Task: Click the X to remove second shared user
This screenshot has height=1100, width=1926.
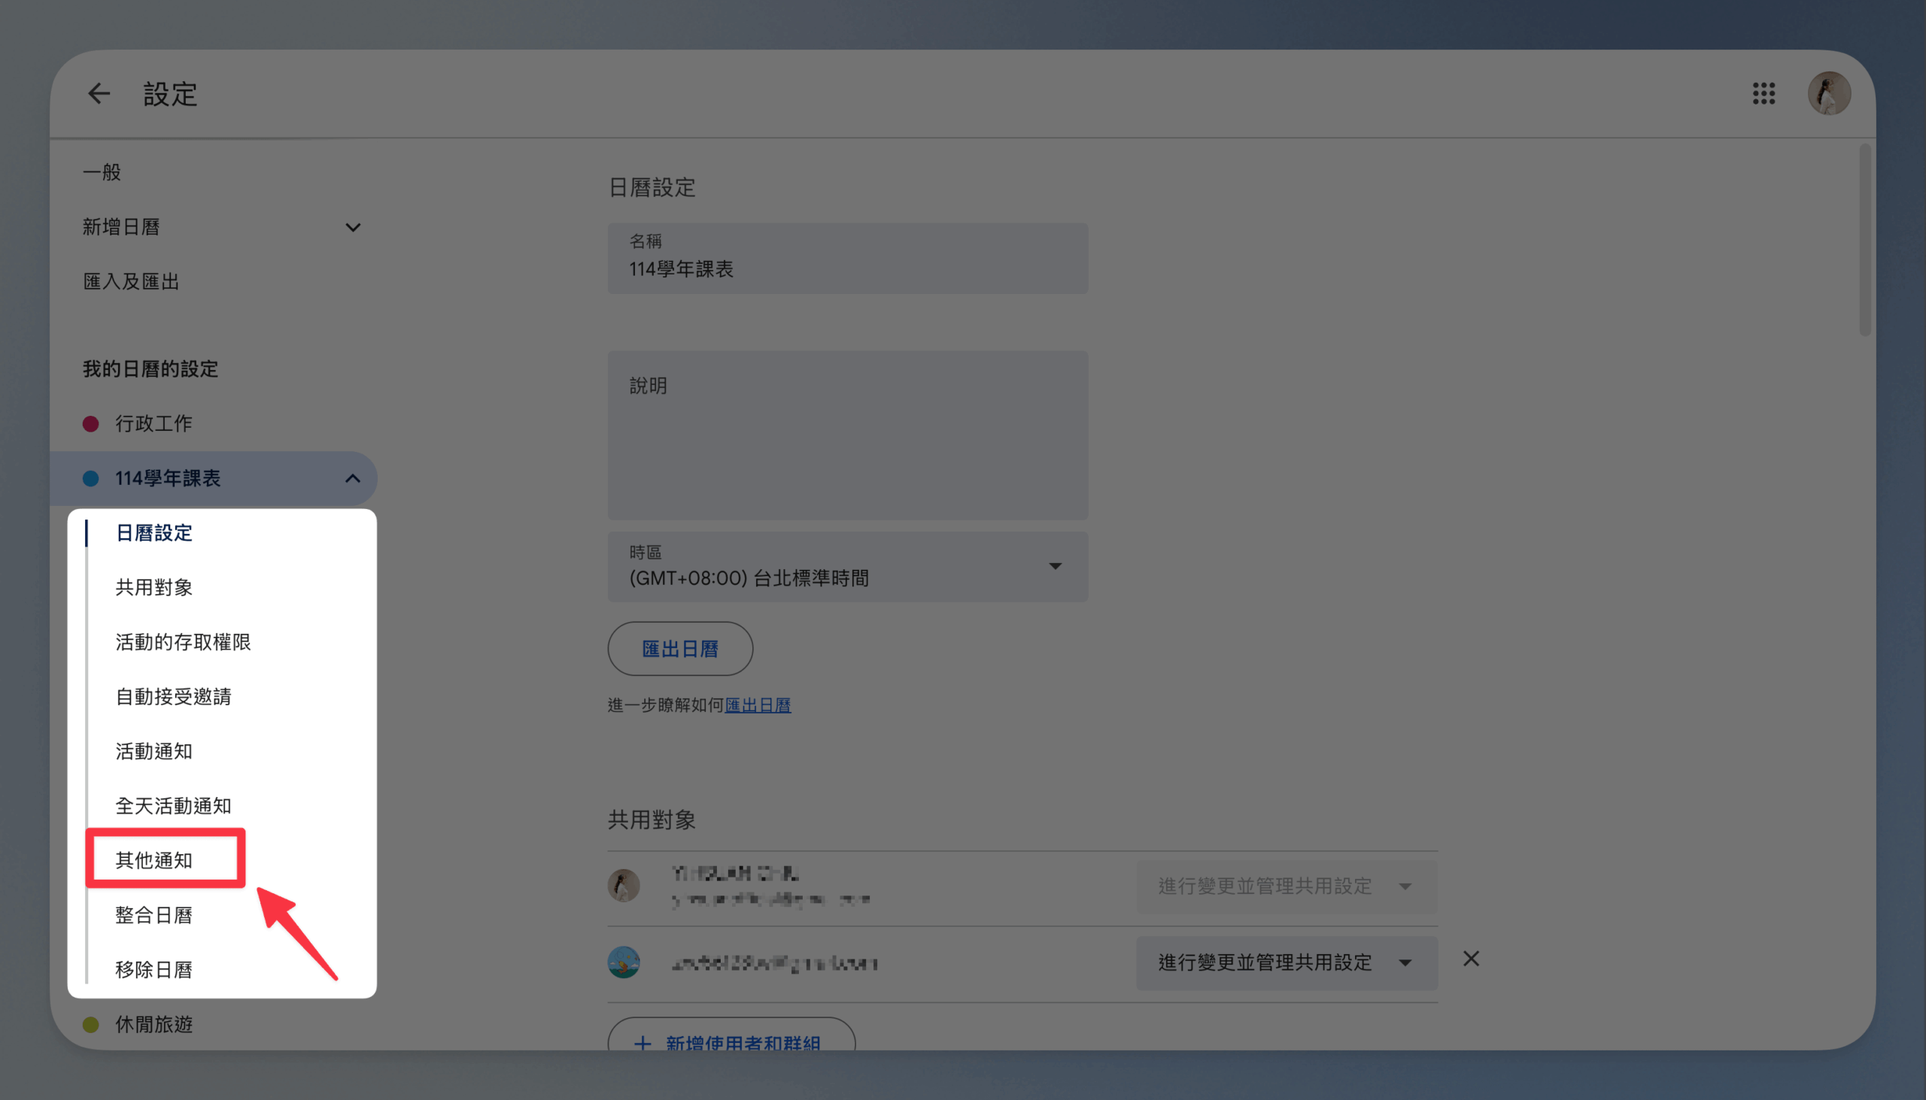Action: [1470, 959]
